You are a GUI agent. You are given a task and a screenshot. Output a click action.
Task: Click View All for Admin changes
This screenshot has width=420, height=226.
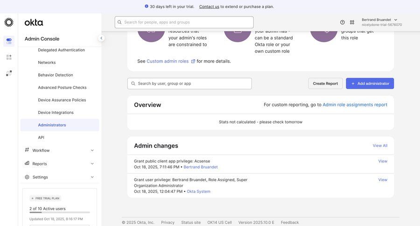[380, 146]
